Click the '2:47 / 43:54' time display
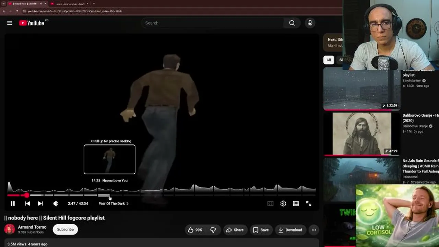Viewport: 439px width, 247px height. (78, 203)
